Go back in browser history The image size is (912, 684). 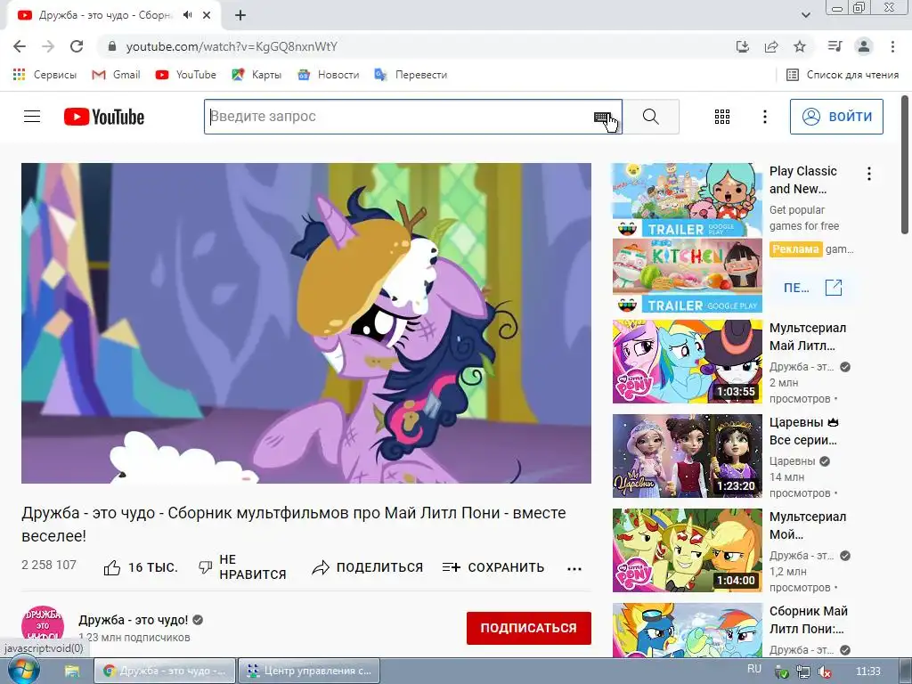click(x=20, y=46)
